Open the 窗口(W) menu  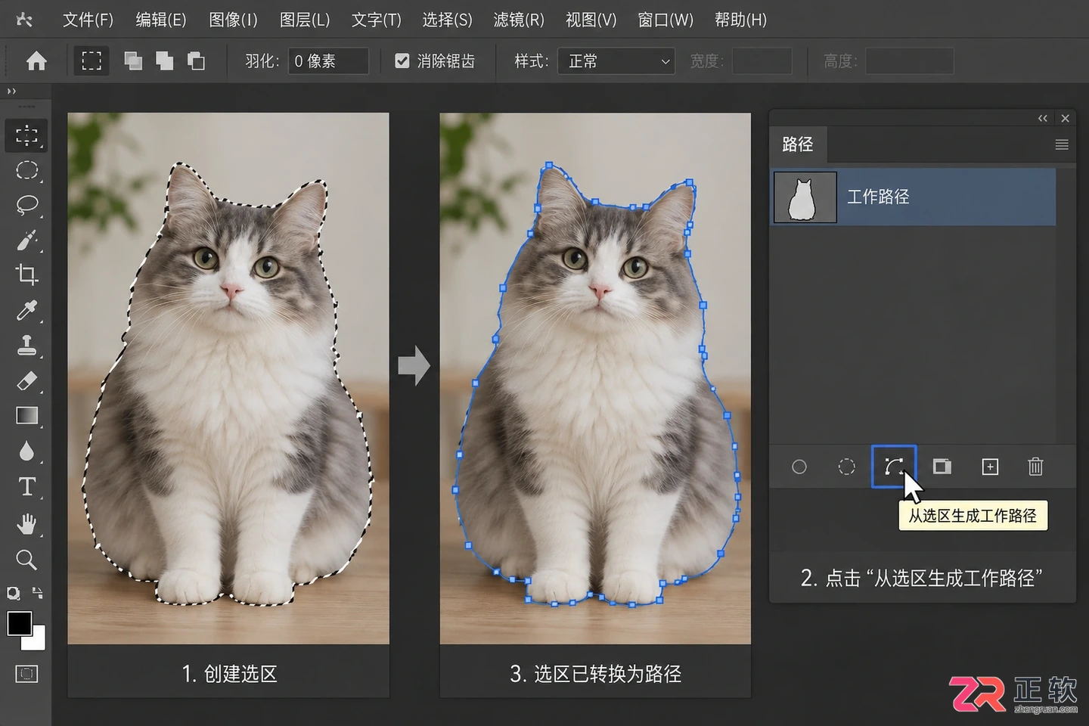665,20
